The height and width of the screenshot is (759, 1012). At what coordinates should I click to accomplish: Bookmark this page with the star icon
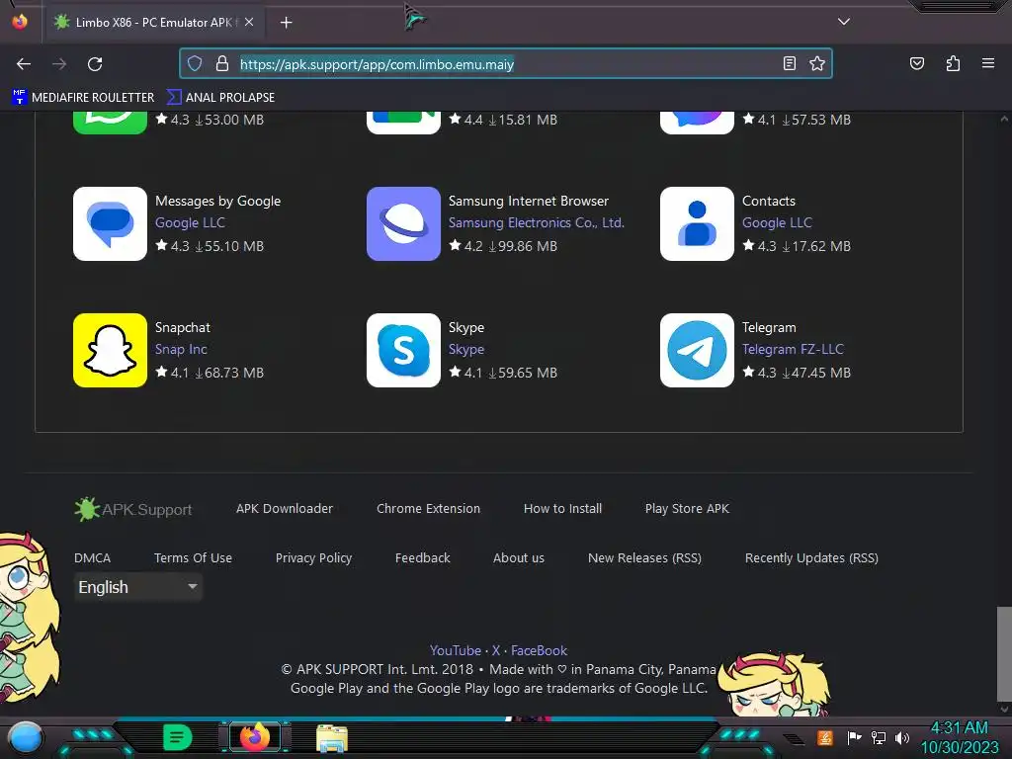click(817, 63)
